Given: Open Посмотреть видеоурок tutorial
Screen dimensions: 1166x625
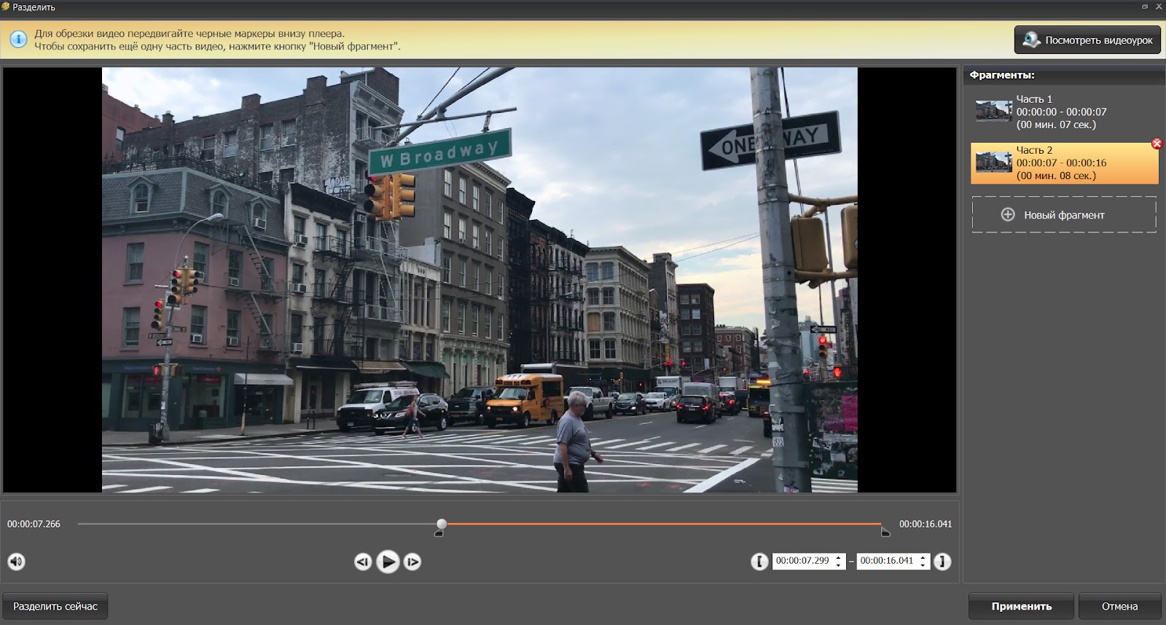Looking at the screenshot, I should (x=1087, y=40).
